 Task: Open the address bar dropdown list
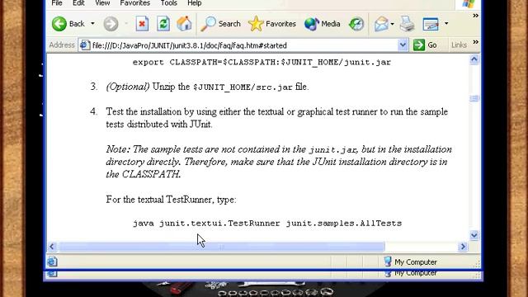click(403, 45)
